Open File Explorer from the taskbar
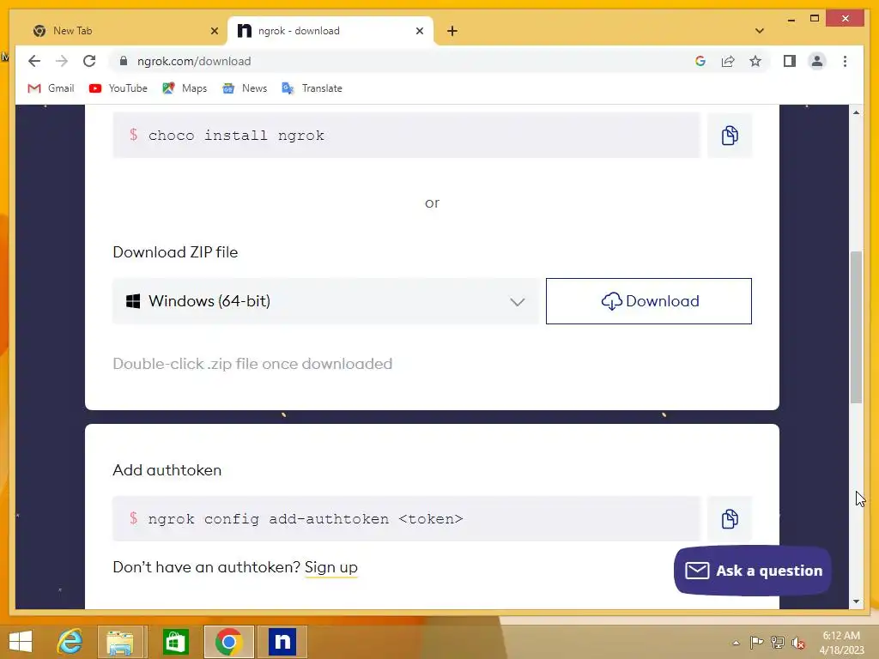The width and height of the screenshot is (879, 659). pyautogui.click(x=120, y=642)
